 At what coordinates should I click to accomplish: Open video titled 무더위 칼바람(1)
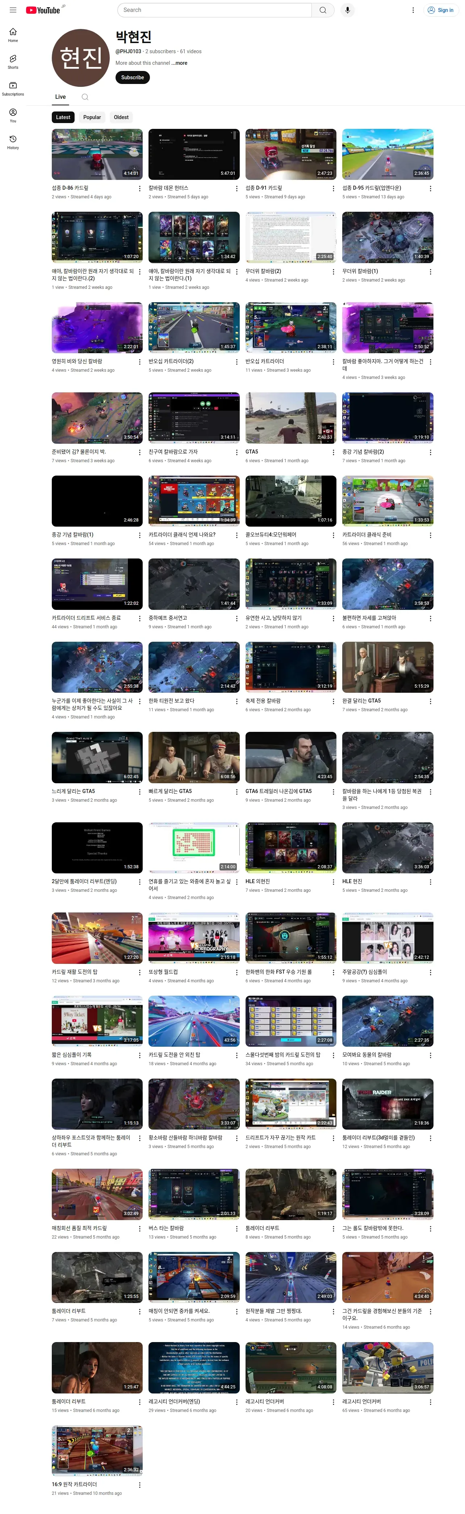[360, 271]
